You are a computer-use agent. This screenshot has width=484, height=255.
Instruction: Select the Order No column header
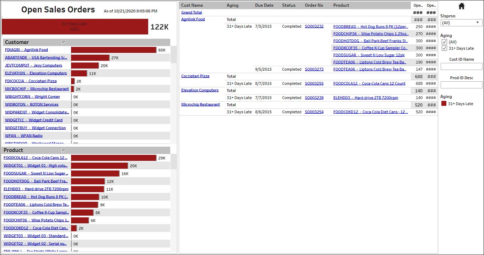point(314,5)
